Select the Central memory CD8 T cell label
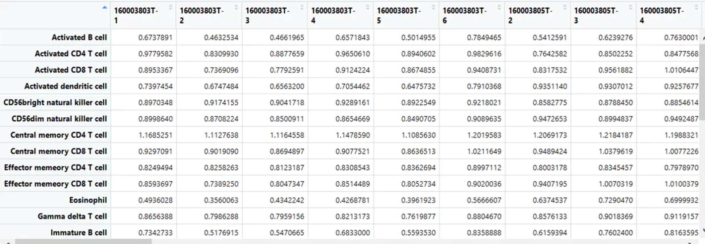The height and width of the screenshot is (244, 705). click(59, 151)
